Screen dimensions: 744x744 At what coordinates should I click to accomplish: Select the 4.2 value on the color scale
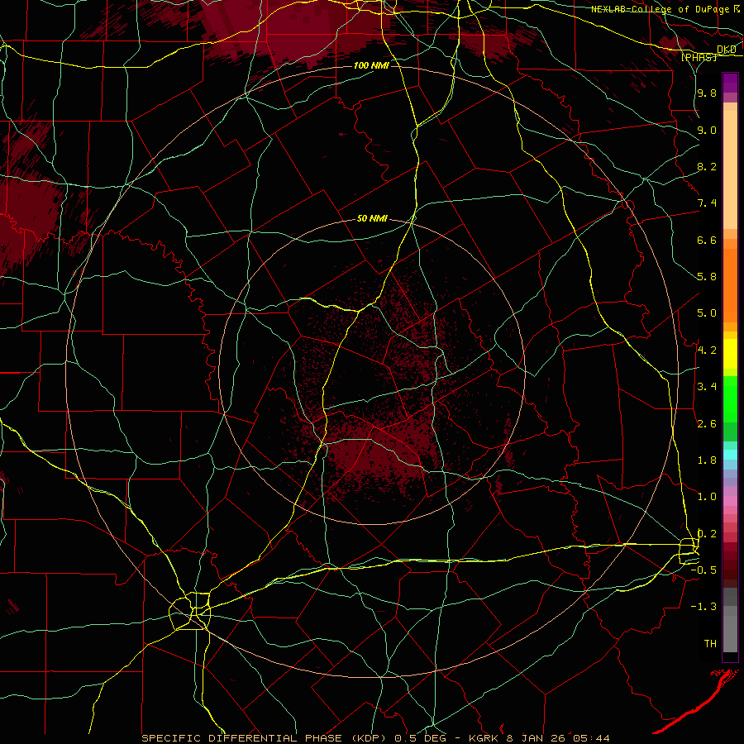pyautogui.click(x=707, y=351)
